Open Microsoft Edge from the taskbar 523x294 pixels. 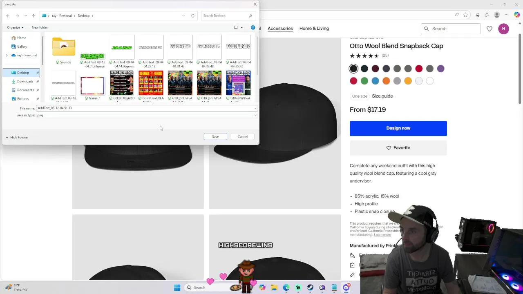pos(286,287)
